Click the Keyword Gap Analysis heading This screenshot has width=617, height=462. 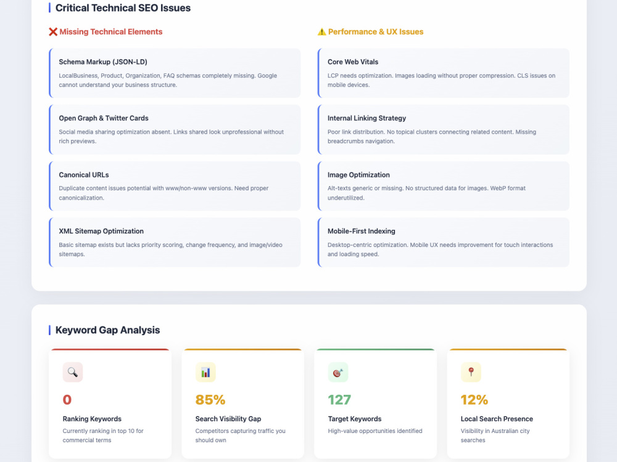pos(107,330)
